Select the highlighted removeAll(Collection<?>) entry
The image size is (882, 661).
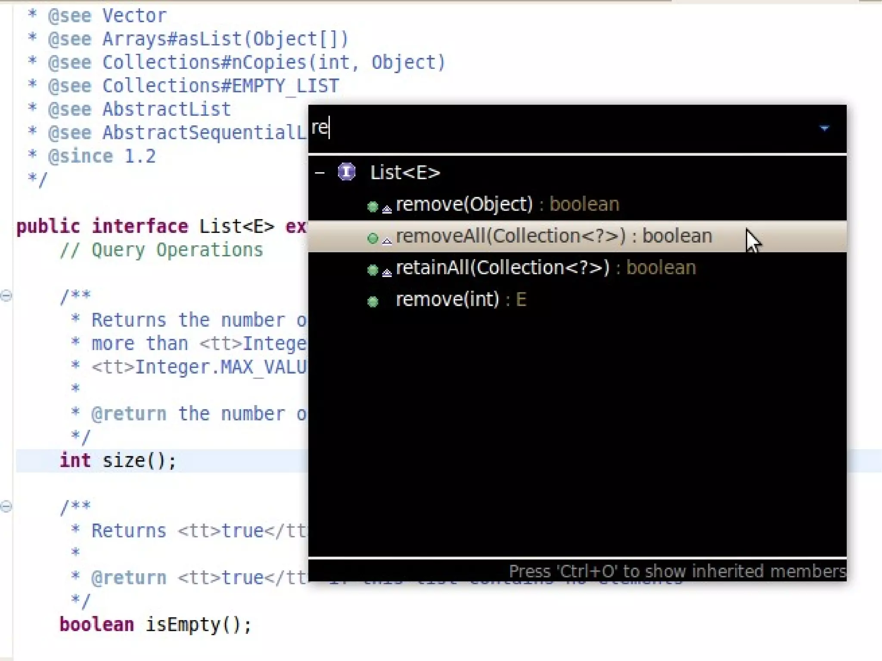[x=553, y=236]
